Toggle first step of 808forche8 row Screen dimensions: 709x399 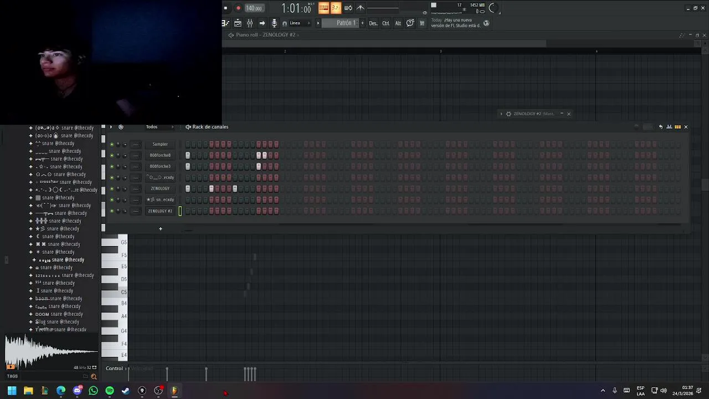(188, 155)
